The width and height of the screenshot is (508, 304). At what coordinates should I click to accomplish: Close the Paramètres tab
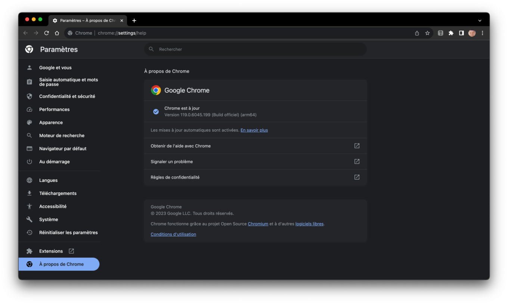[121, 20]
